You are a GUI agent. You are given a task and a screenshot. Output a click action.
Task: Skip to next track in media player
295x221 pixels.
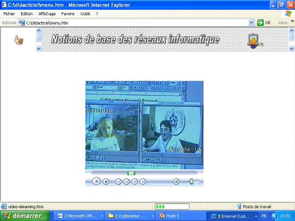coord(143,182)
